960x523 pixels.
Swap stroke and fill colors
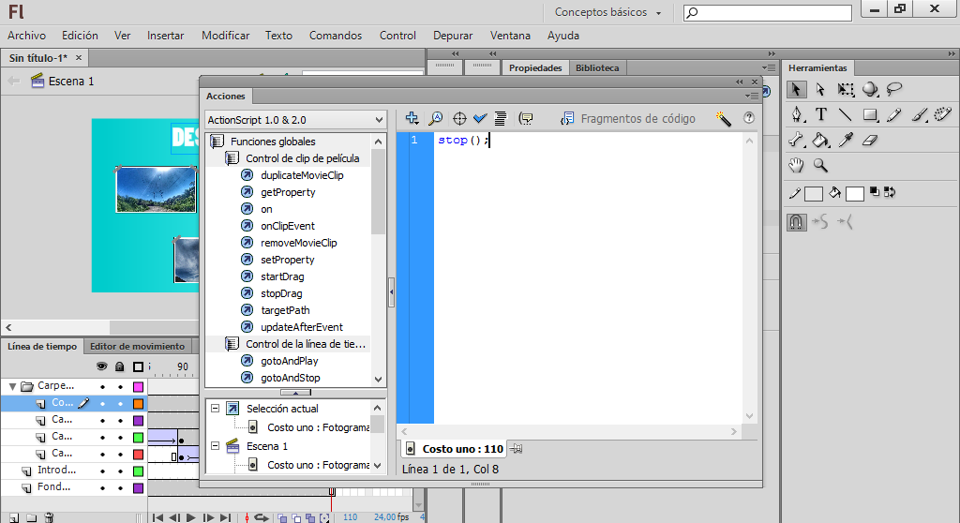click(x=890, y=192)
